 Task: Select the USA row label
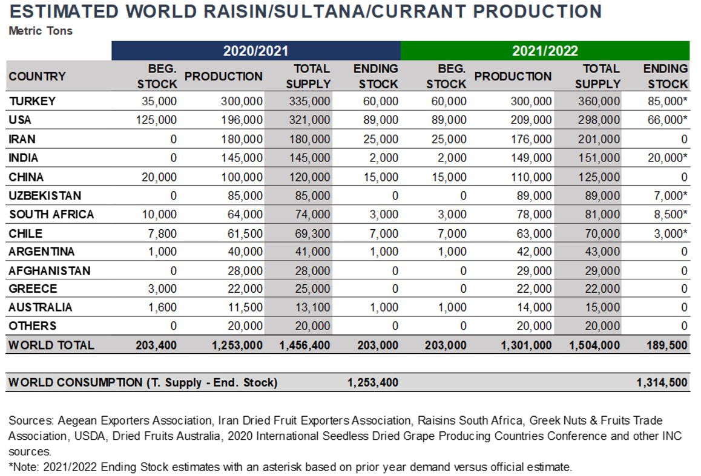pyautogui.click(x=20, y=120)
